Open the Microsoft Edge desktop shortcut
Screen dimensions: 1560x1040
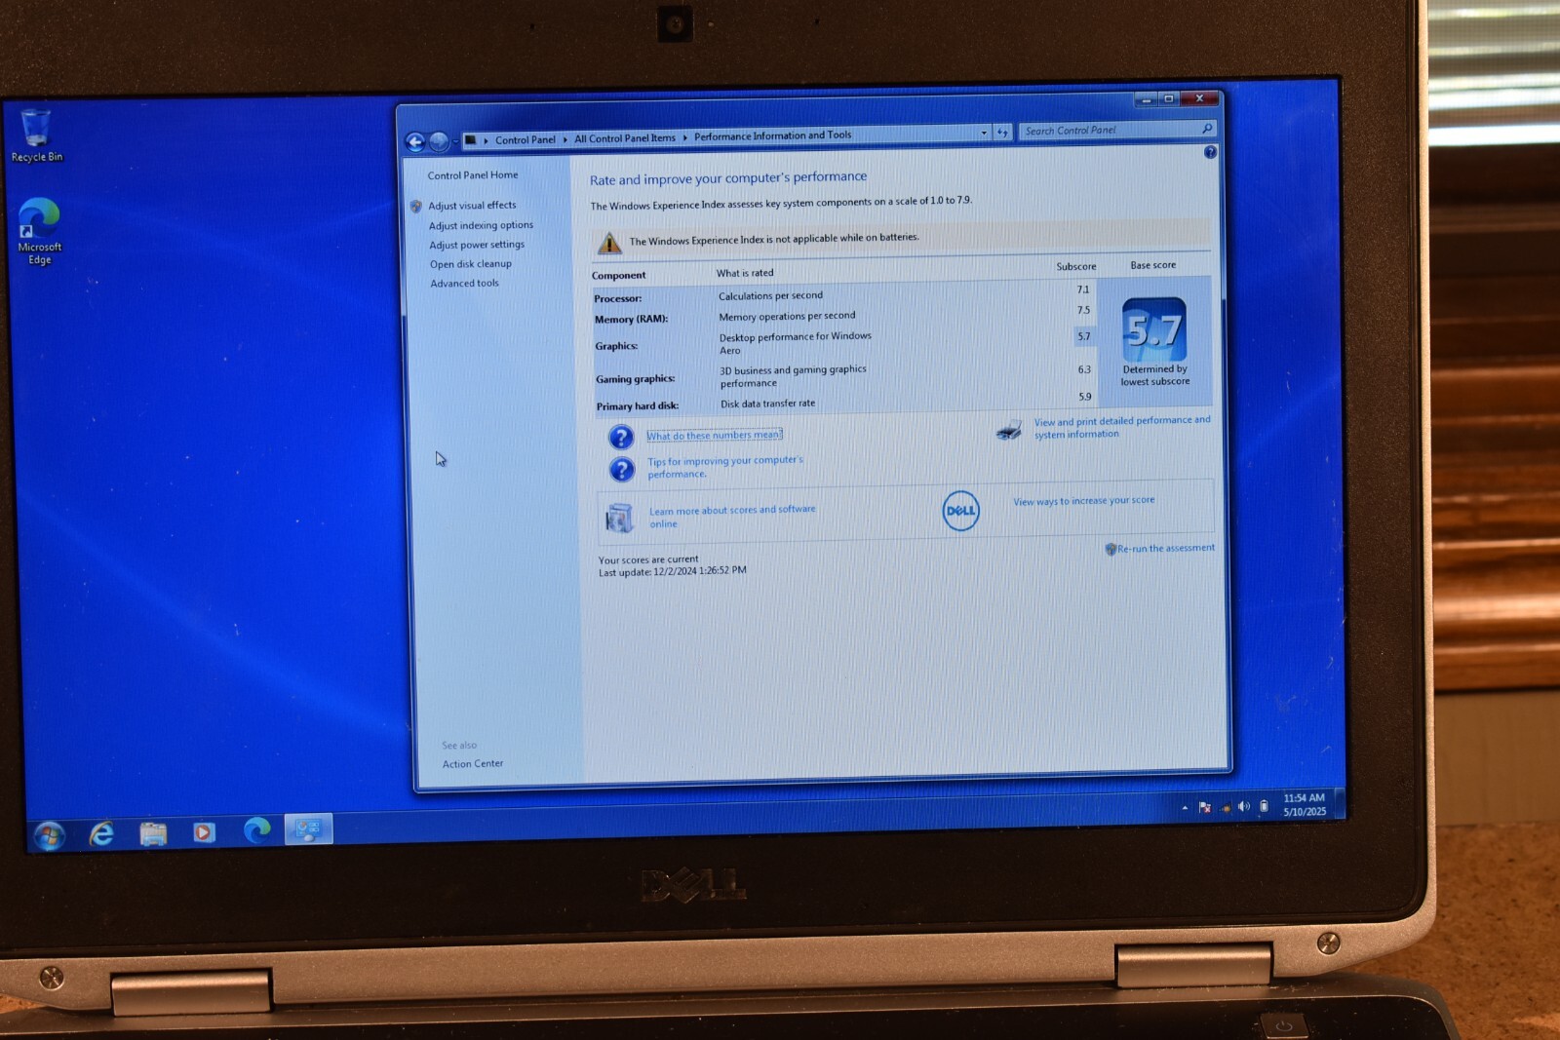coord(39,231)
